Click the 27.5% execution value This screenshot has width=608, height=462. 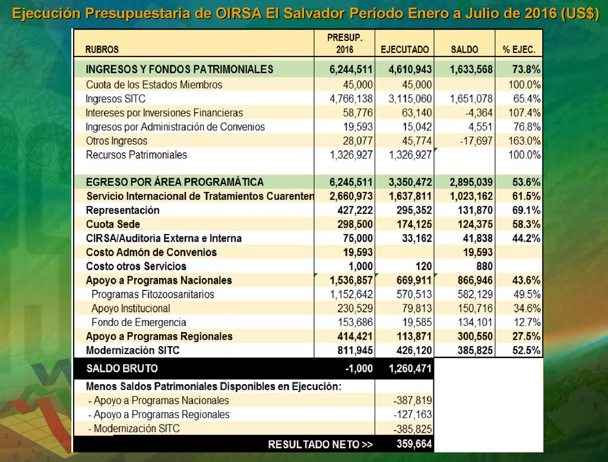tap(526, 336)
